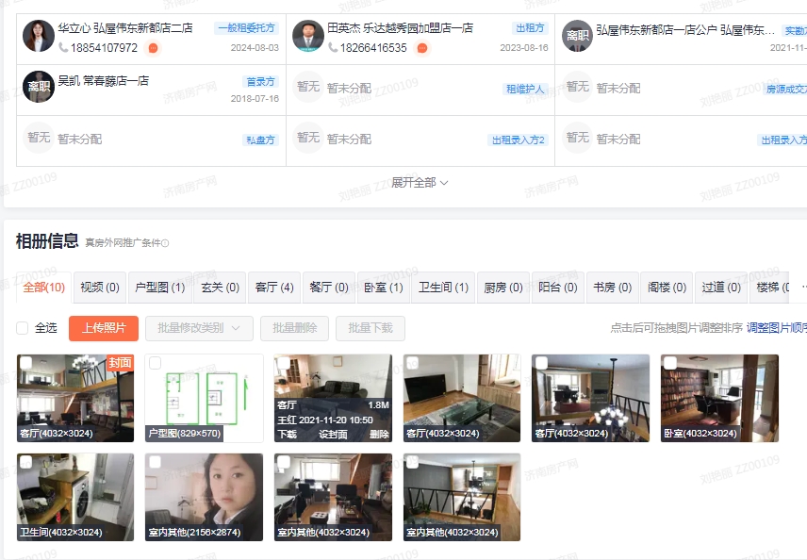
Task: Click 调整图片顺序 link
Action: coord(777,328)
